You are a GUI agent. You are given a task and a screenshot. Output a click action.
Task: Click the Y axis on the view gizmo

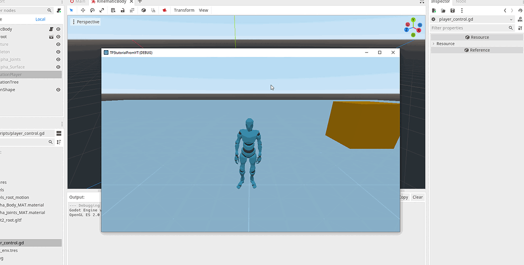click(413, 20)
